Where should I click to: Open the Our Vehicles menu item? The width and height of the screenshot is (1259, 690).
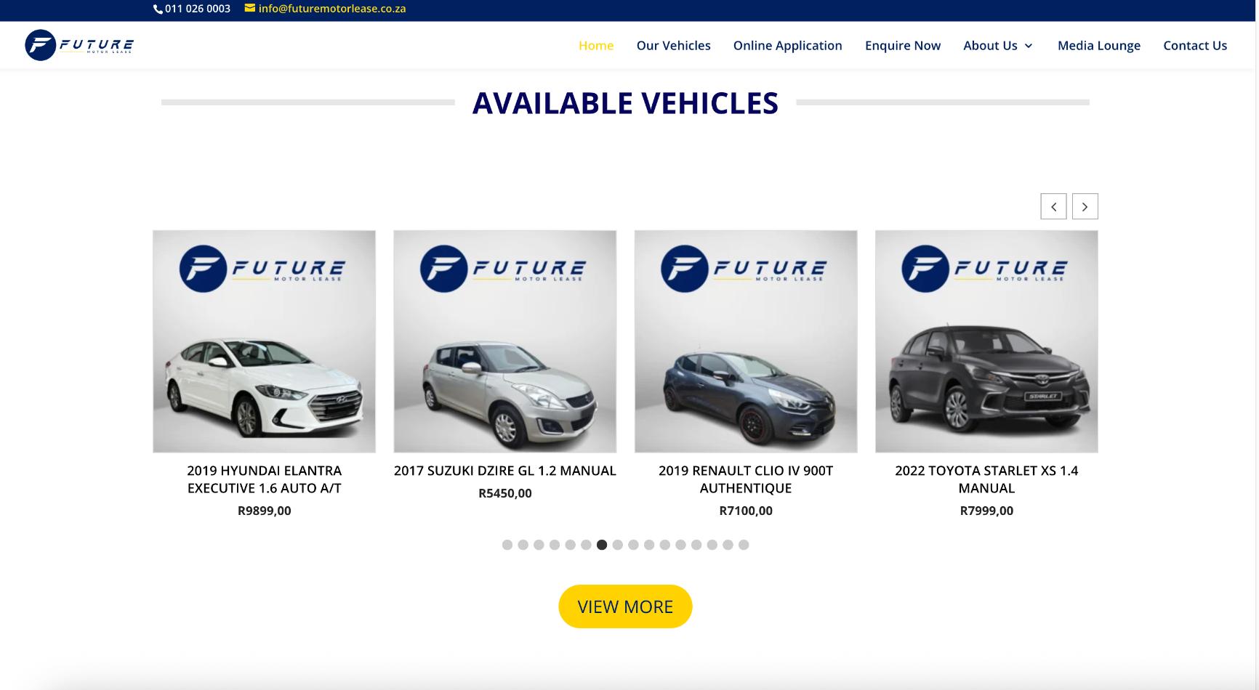(674, 45)
